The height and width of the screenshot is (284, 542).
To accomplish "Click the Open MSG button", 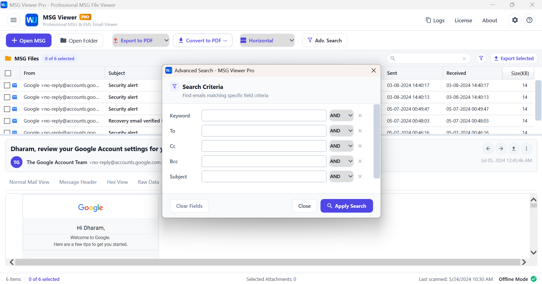I will 29,40.
